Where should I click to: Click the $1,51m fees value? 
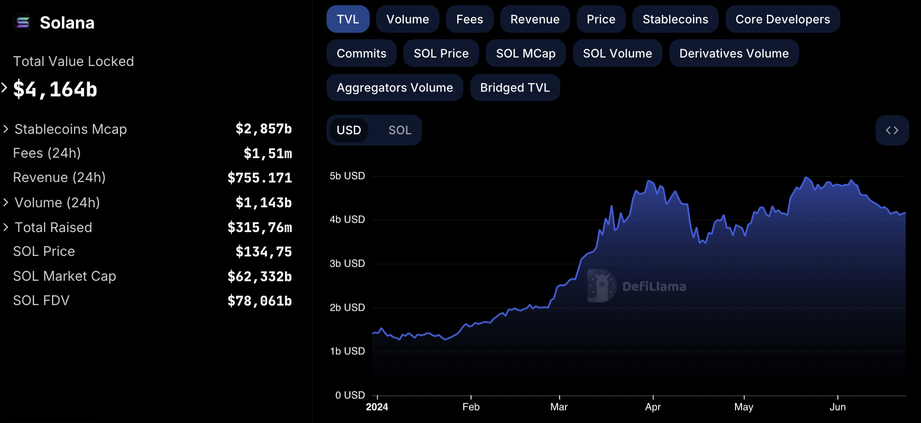pyautogui.click(x=267, y=153)
